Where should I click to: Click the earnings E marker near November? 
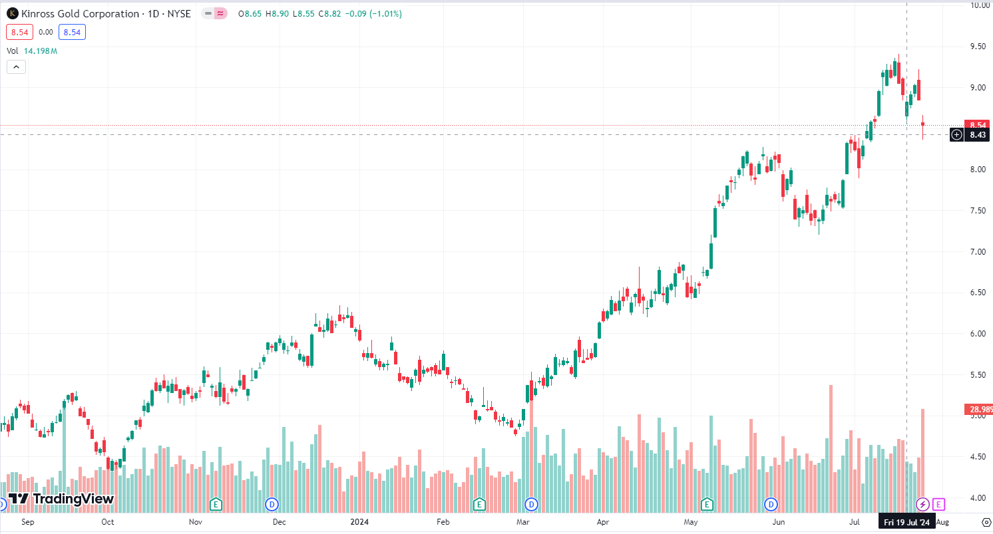(215, 504)
